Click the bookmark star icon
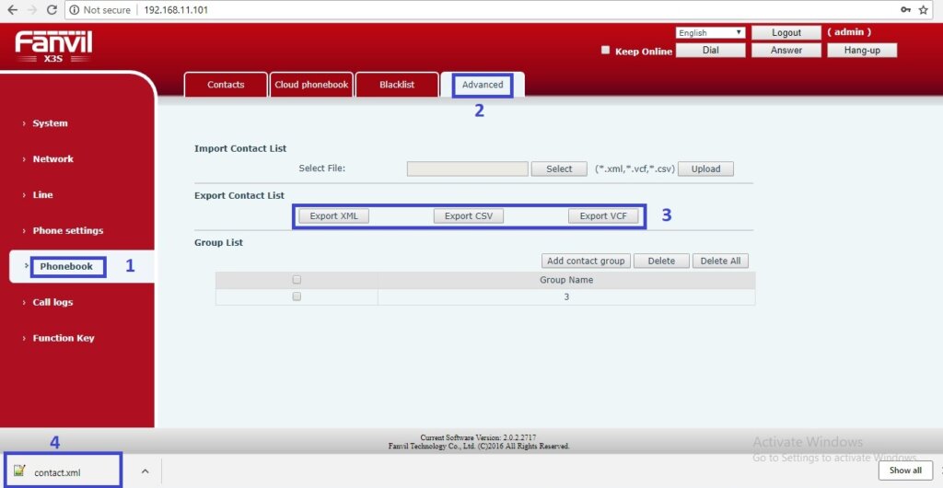Viewport: 943px width, 488px height. coord(924,9)
